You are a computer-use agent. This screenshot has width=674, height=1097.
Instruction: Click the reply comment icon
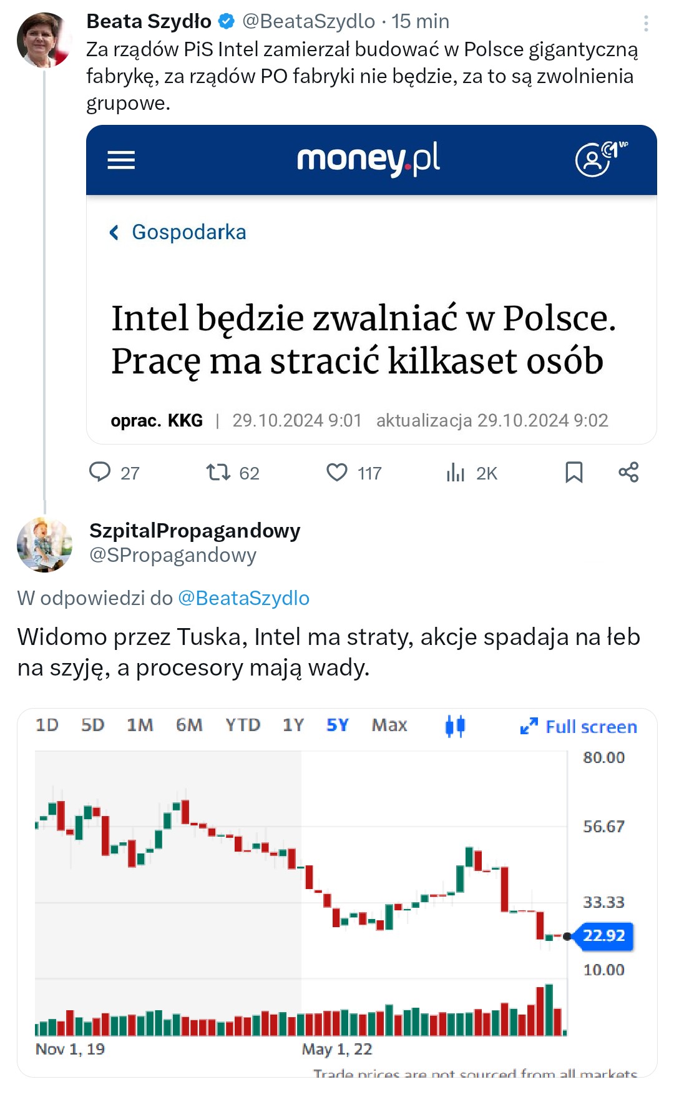pos(100,472)
